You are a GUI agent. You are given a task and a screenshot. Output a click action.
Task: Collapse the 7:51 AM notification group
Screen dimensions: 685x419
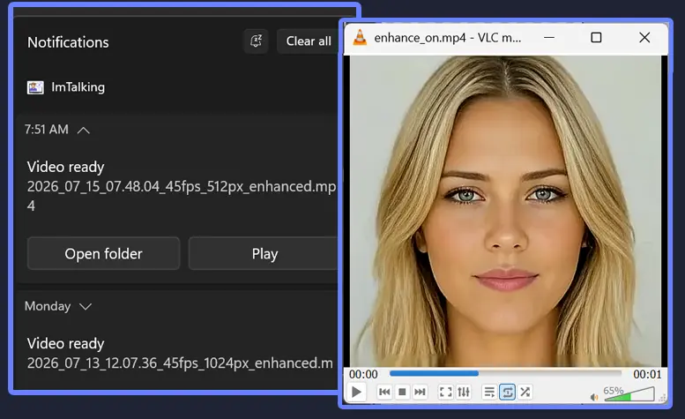coord(84,130)
